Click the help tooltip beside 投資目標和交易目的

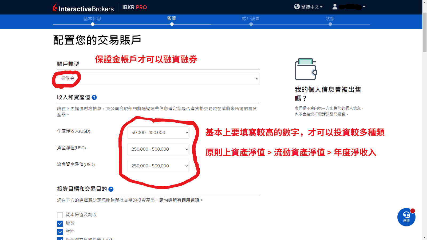(x=111, y=189)
